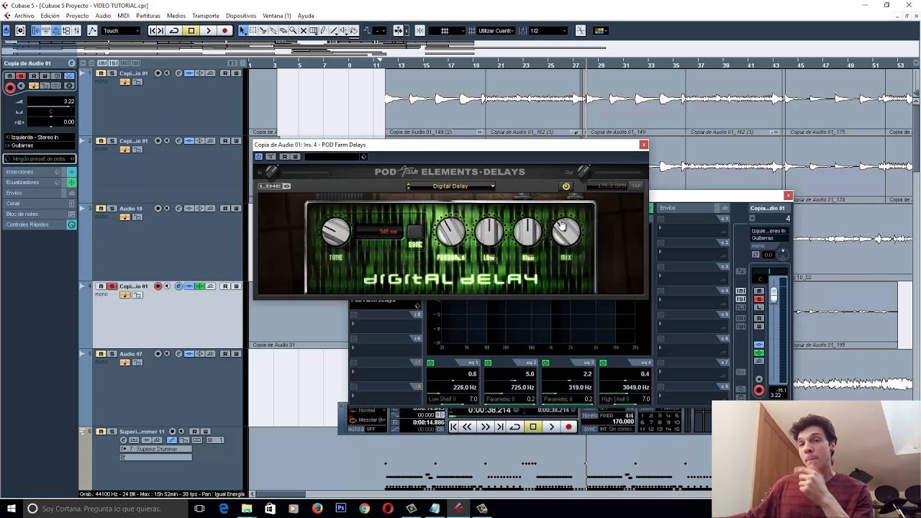Open Photoshop from the Windows taskbar
This screenshot has height=518, width=921.
340,509
